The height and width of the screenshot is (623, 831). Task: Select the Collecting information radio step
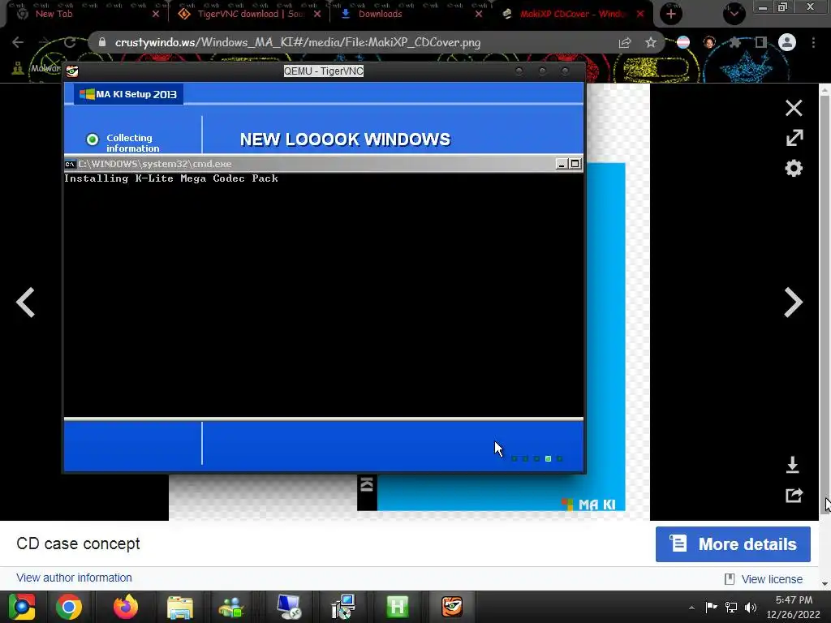(93, 140)
